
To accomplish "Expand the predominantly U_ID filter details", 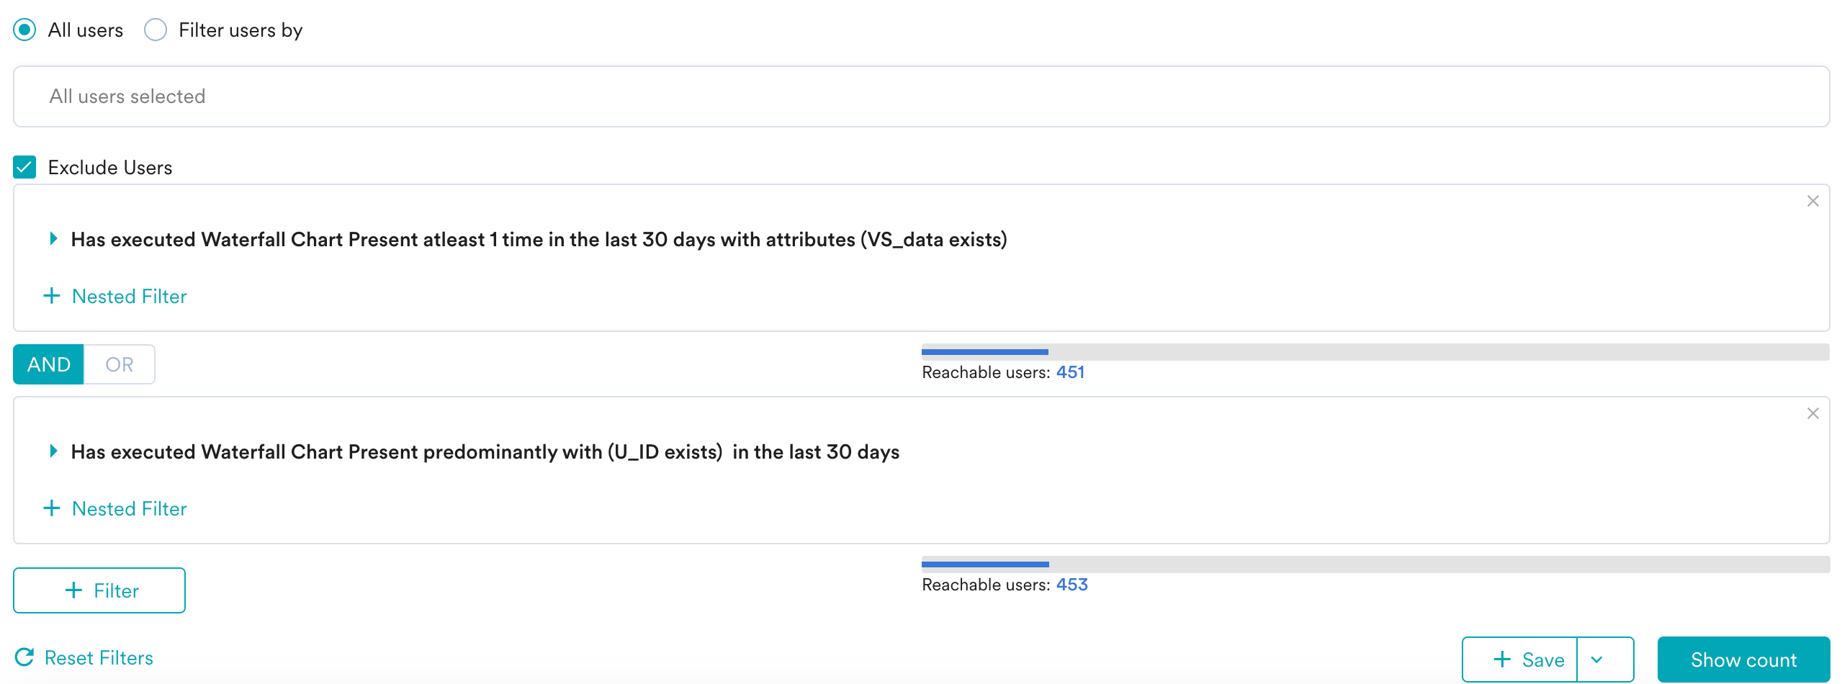I will pyautogui.click(x=53, y=451).
